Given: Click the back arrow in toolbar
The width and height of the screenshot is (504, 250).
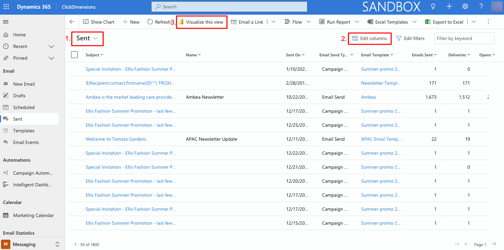Looking at the screenshot, I should (x=72, y=22).
